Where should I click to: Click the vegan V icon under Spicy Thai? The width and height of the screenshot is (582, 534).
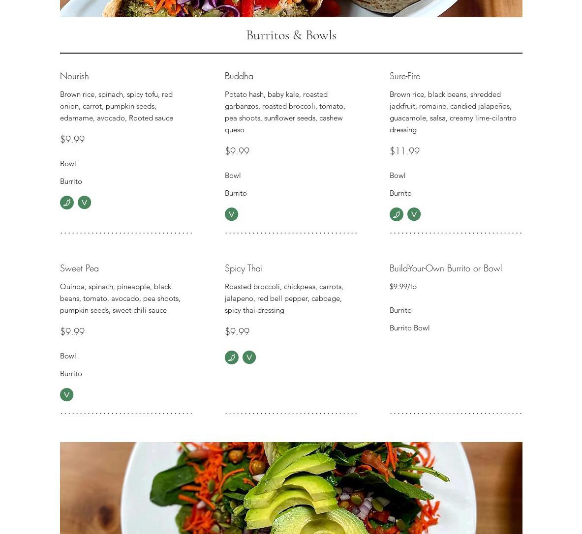[249, 358]
